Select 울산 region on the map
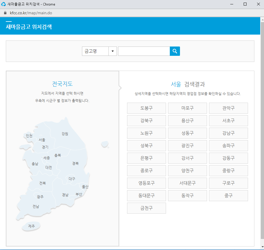This screenshot has height=250, width=264. [x=85, y=187]
